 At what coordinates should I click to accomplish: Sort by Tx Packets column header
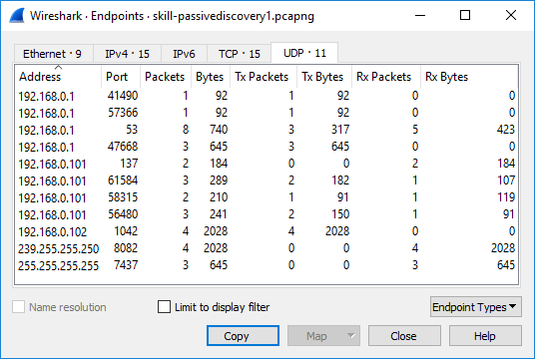point(264,77)
